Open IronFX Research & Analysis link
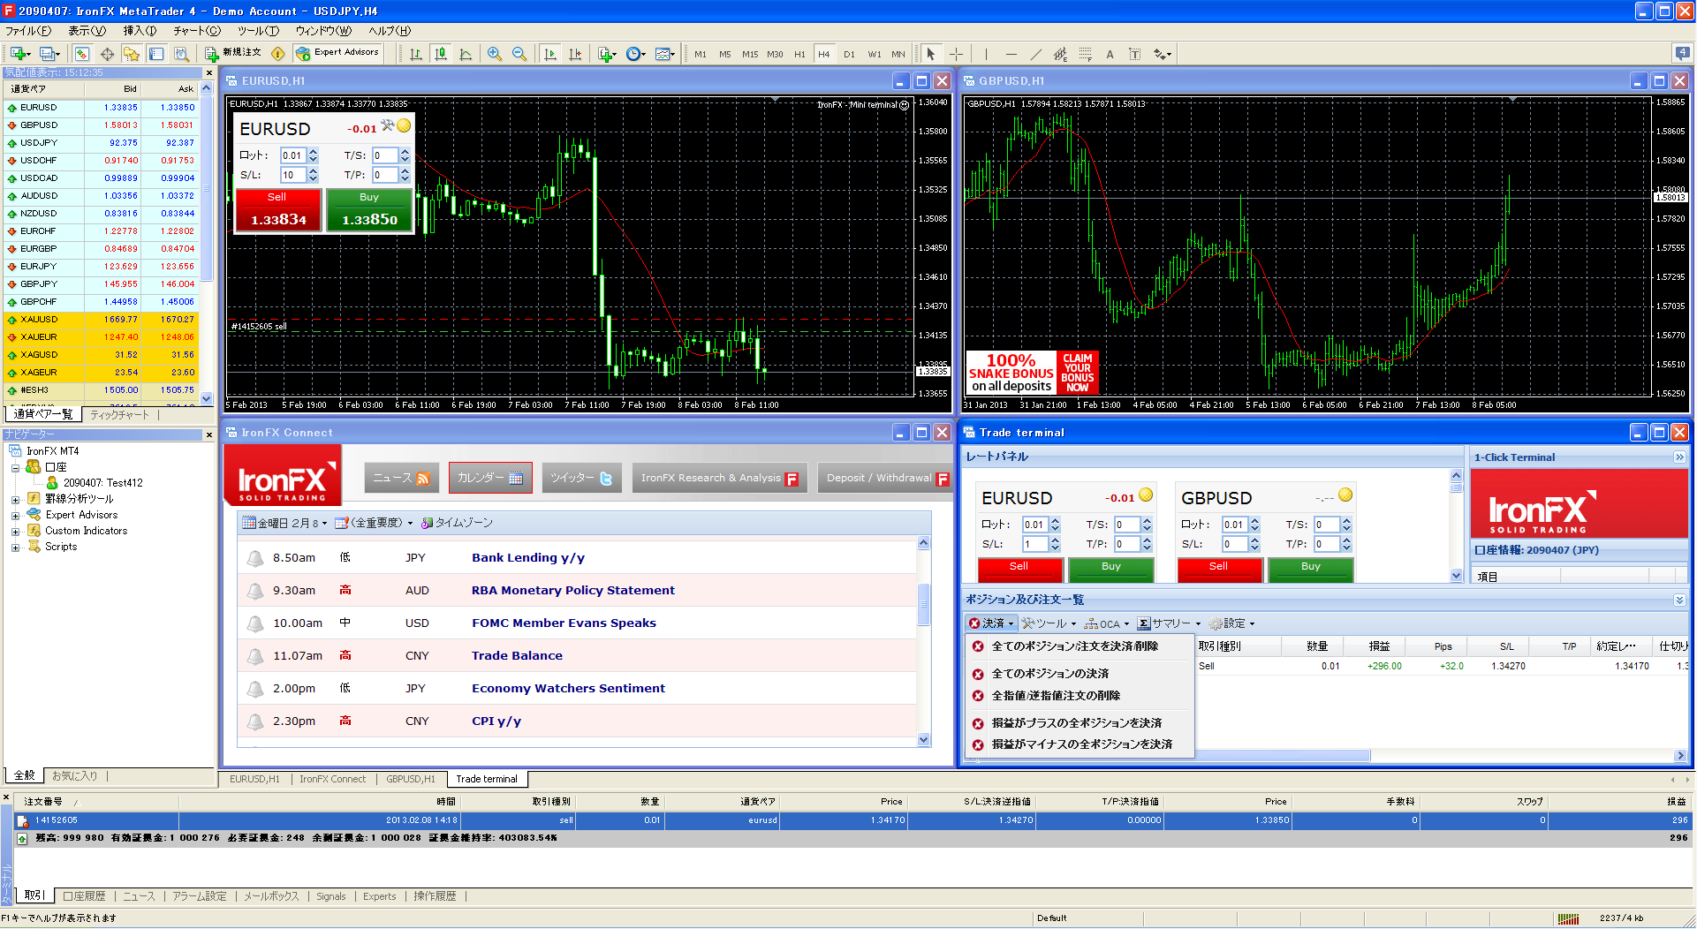This screenshot has height=929, width=1697. [x=720, y=478]
